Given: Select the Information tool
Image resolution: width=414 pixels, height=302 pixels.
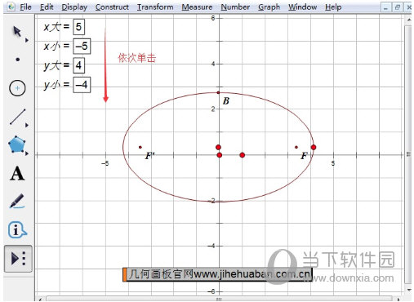Looking at the screenshot, I should point(17,229).
